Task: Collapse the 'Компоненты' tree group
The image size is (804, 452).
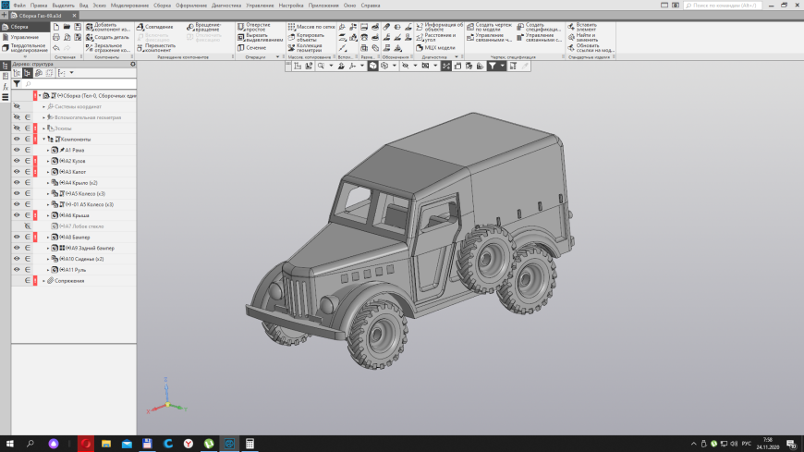Action: (x=43, y=139)
